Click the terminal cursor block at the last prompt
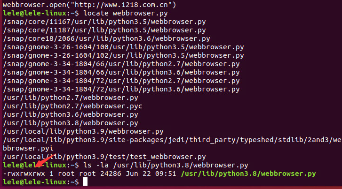Screen dimensions: 342x189 click(85, 182)
